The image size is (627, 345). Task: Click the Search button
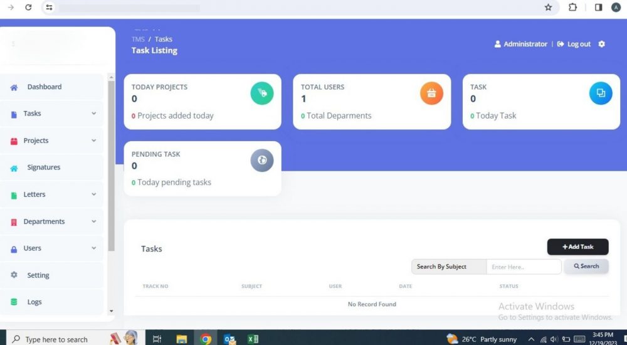pos(586,267)
